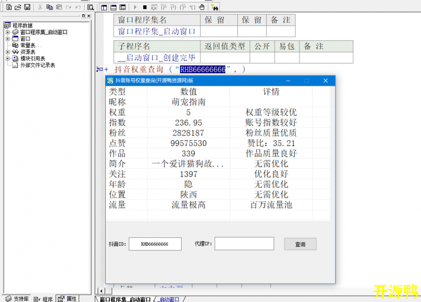This screenshot has width=421, height=302.
Task: Close the left side panel with X
Action: point(89,16)
